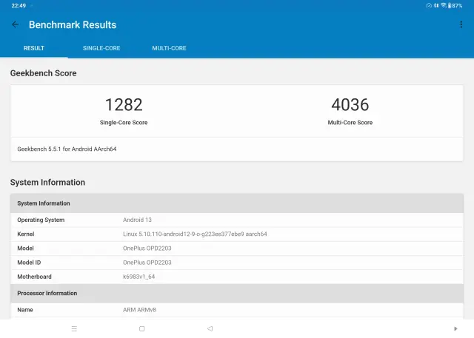Select the Kernel version row
Viewport: 474px width, 338px height.
click(x=236, y=234)
